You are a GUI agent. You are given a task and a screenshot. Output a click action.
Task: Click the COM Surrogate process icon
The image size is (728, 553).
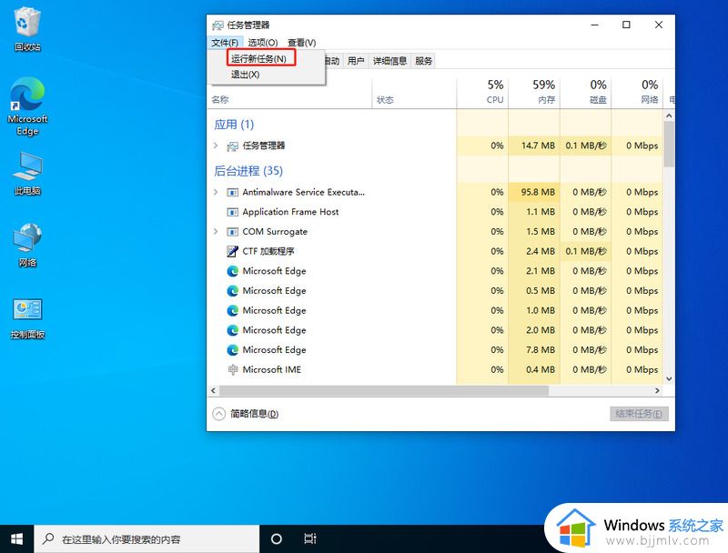tap(232, 232)
